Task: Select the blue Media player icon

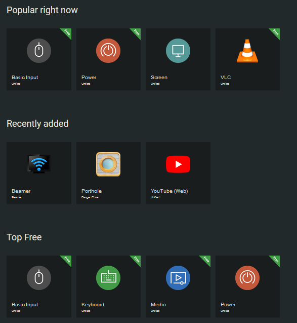Action: (x=178, y=278)
